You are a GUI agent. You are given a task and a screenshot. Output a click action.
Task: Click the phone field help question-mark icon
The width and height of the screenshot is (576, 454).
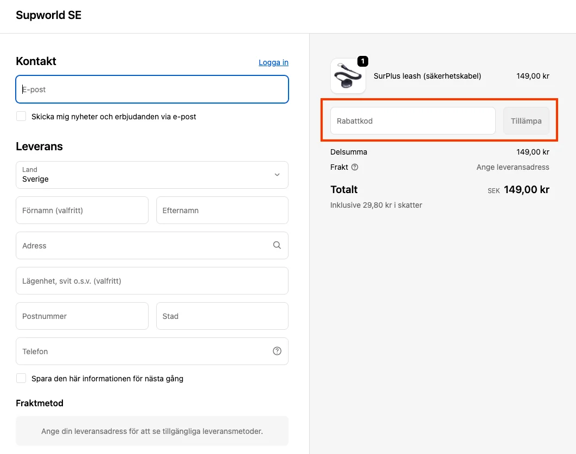[277, 351]
